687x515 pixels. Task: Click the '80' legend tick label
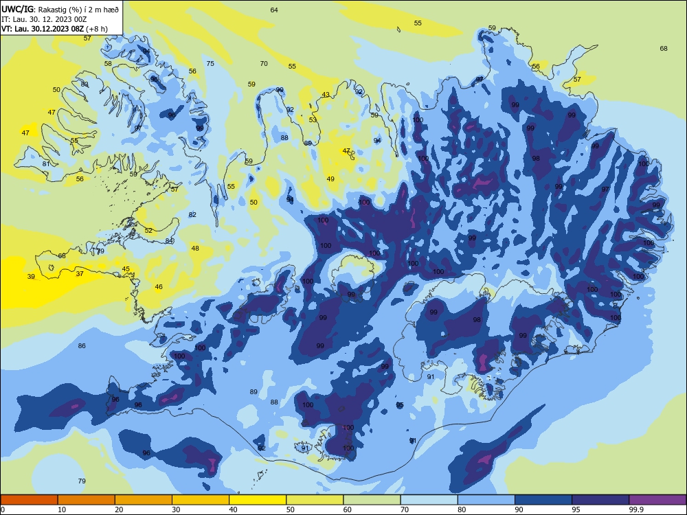click(462, 510)
